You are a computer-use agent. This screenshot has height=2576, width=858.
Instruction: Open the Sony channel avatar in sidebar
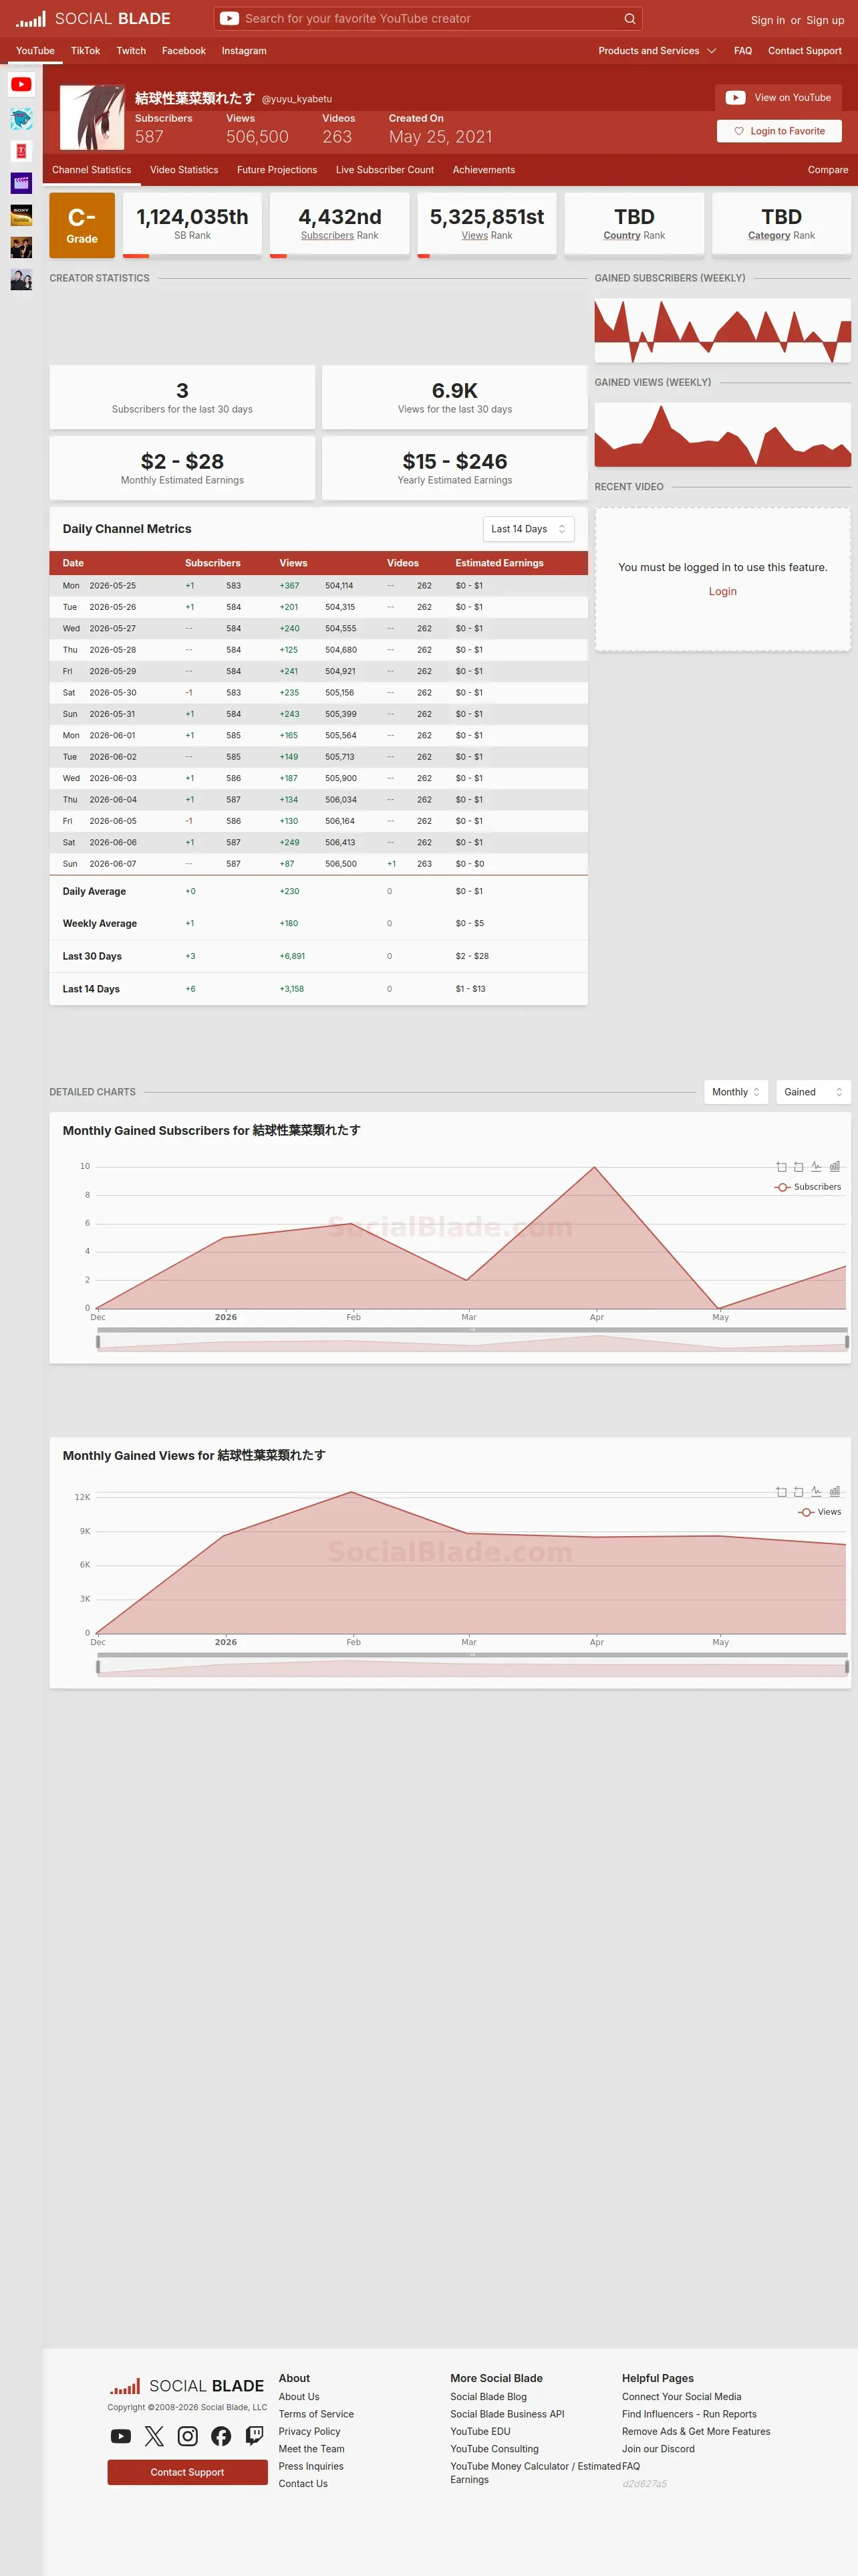pyautogui.click(x=21, y=215)
